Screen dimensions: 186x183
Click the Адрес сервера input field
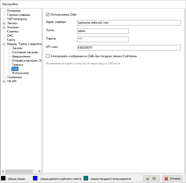129,23
